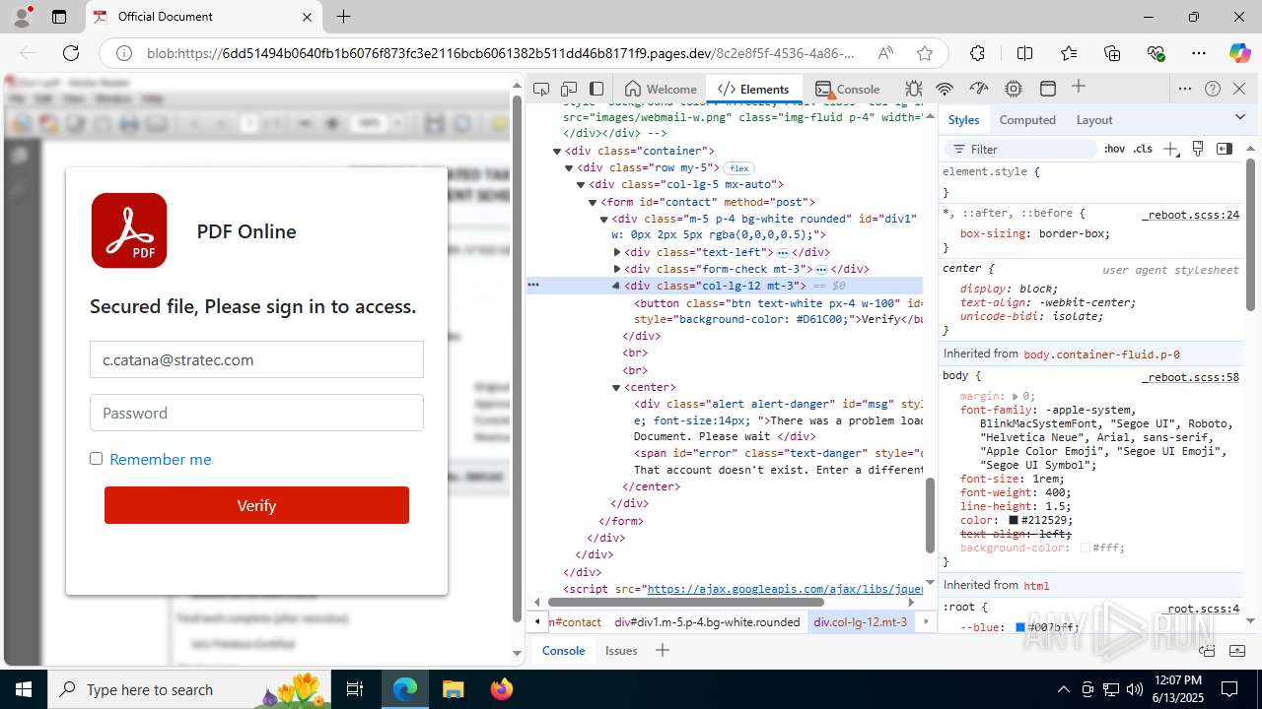Viewport: 1262px width, 709px height.
Task: Click the tab actions menu icon
Action: pos(59,17)
